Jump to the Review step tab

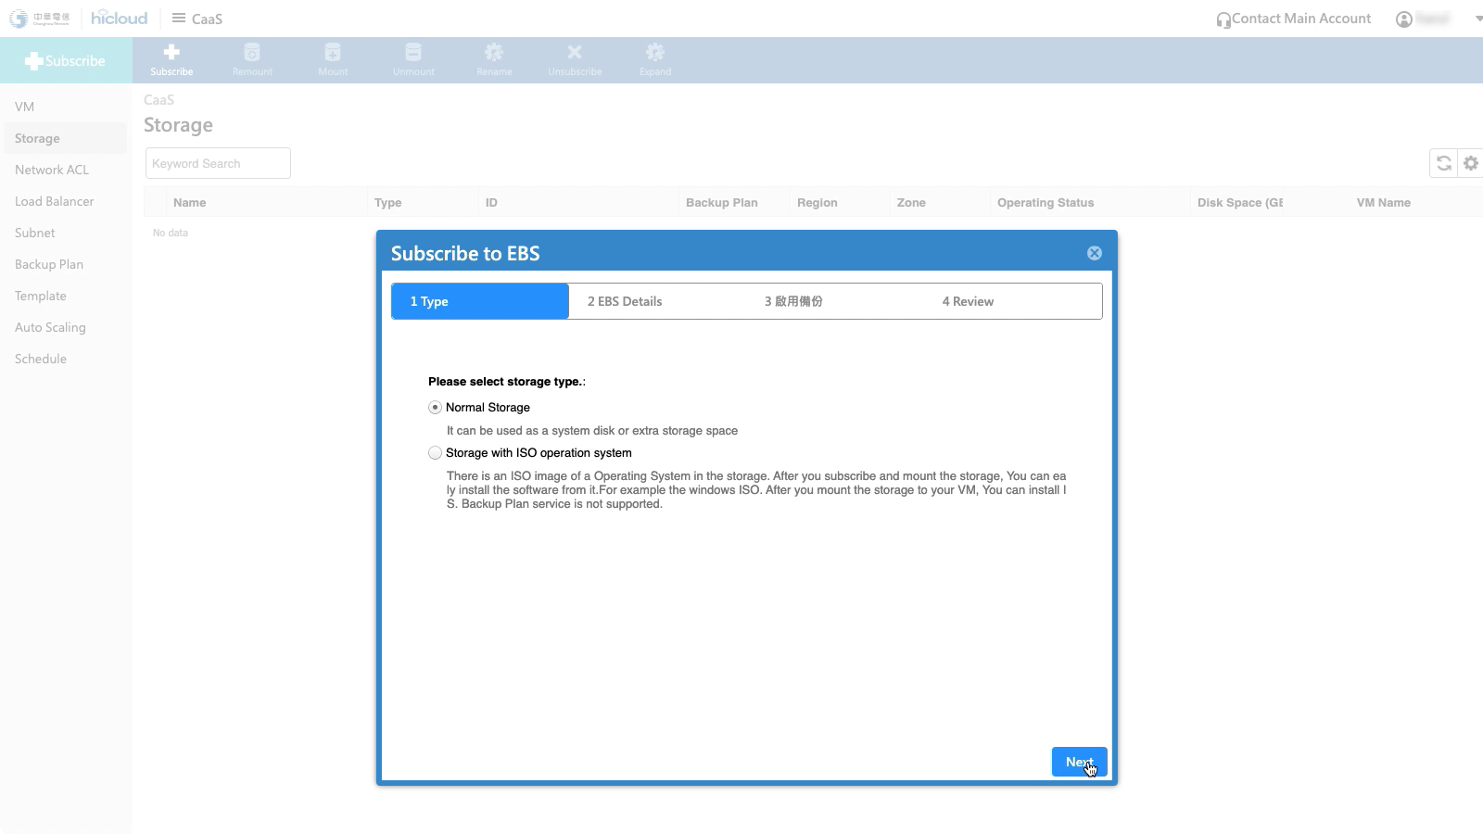point(968,301)
